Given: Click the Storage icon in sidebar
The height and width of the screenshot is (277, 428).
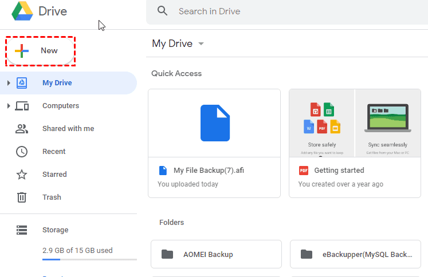Looking at the screenshot, I should (22, 230).
